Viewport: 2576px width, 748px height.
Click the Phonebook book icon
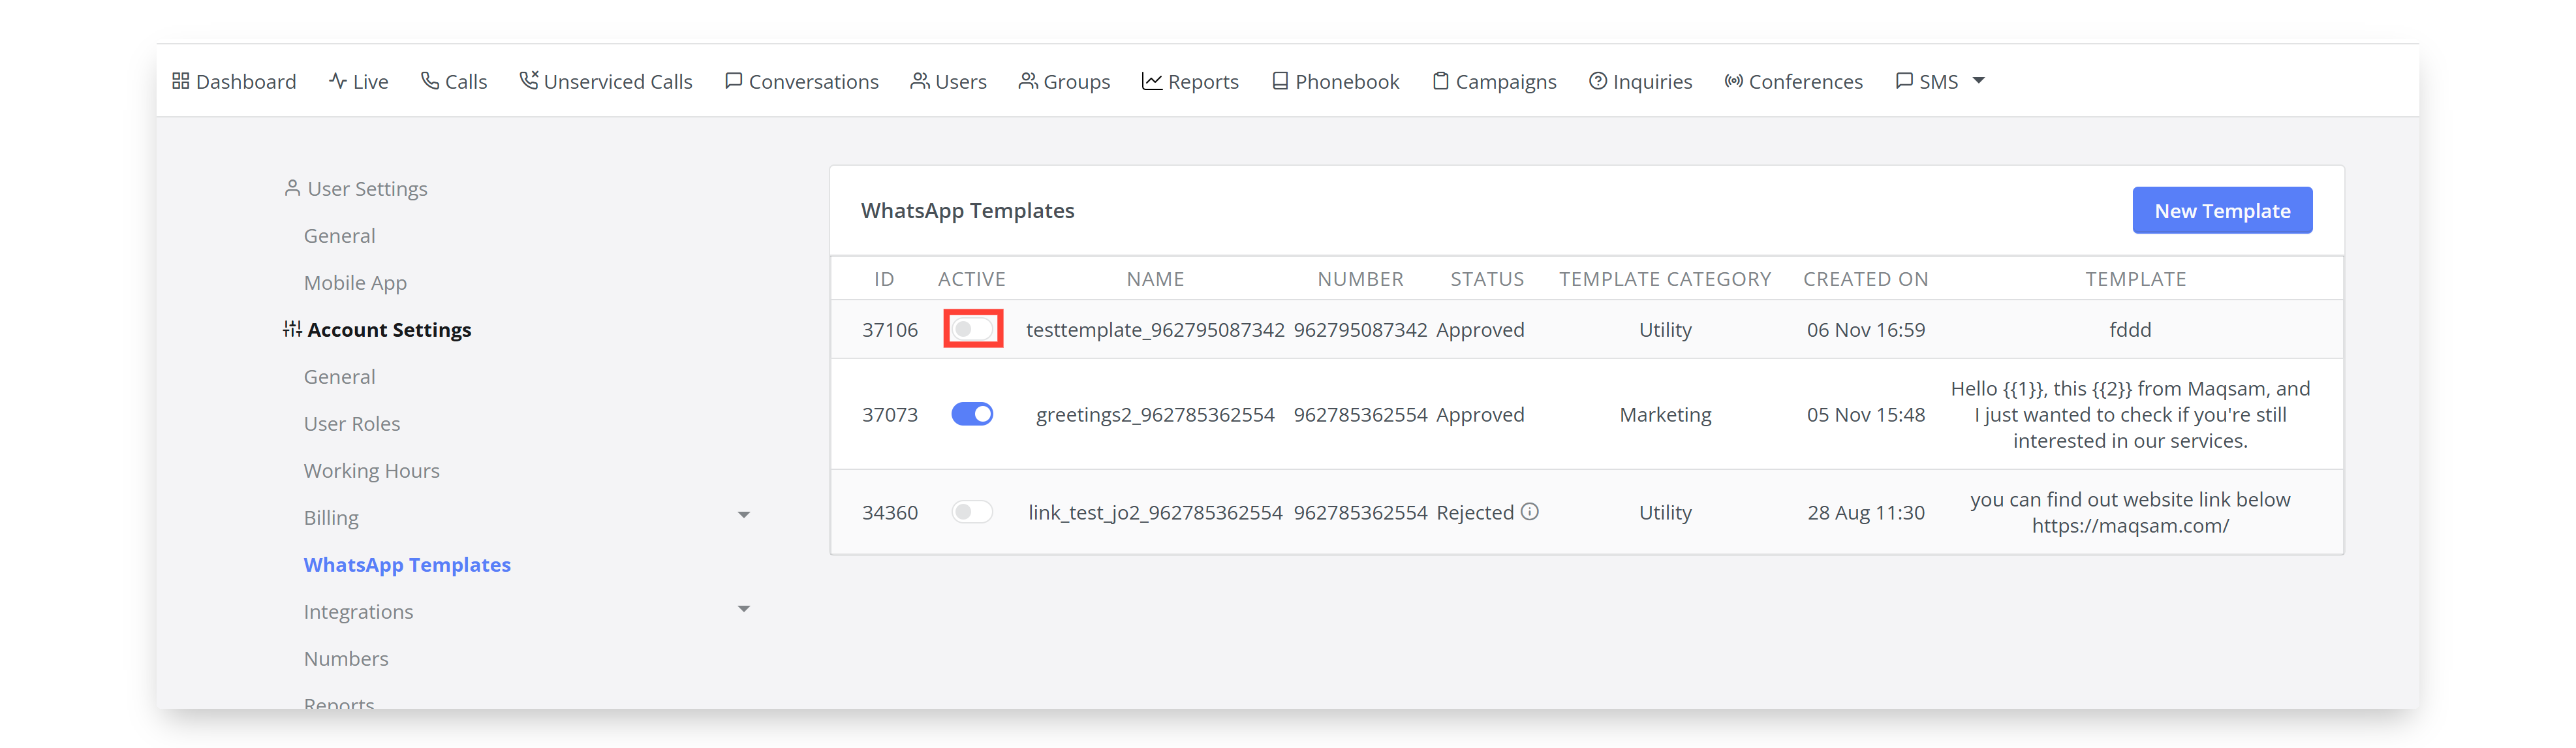1280,81
